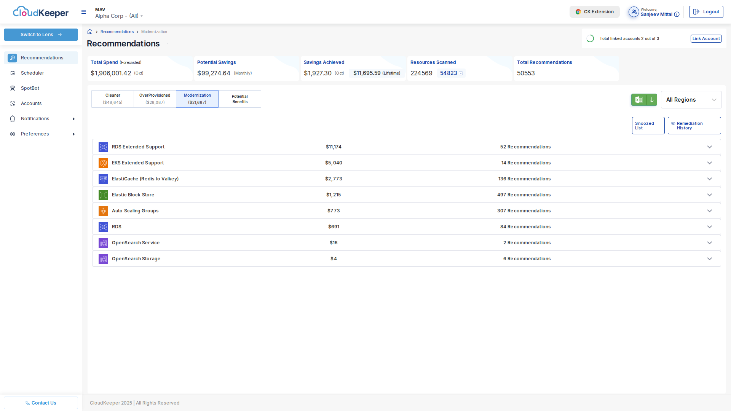The width and height of the screenshot is (731, 411).
Task: Expand the RDS Extended Support row
Action: pos(709,147)
